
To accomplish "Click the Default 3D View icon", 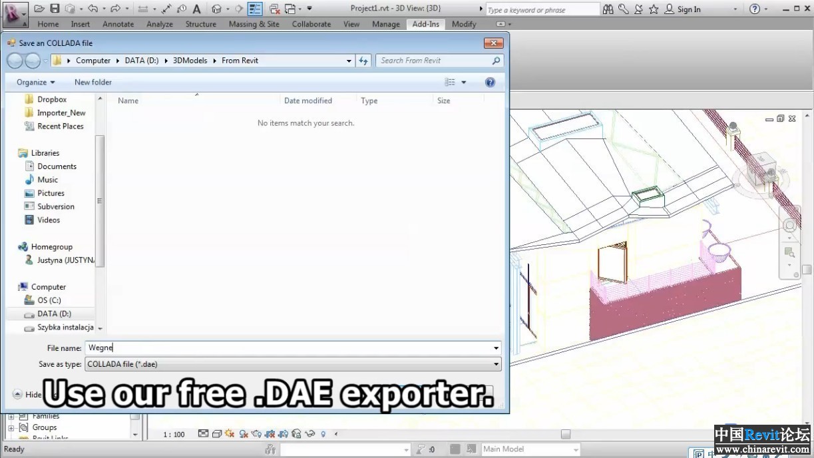I will click(x=216, y=9).
